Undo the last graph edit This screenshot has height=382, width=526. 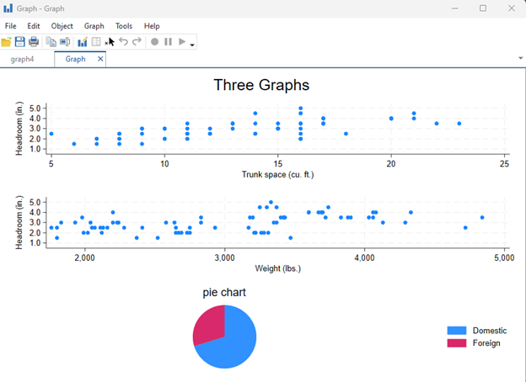pos(123,41)
